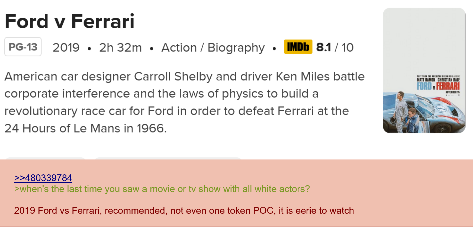Click the >>480339784 reply link
This screenshot has width=473, height=227.
[x=43, y=178]
